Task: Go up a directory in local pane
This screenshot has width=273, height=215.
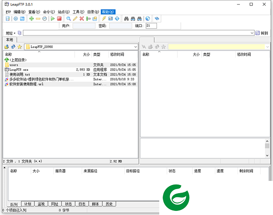Action: (x=7, y=47)
